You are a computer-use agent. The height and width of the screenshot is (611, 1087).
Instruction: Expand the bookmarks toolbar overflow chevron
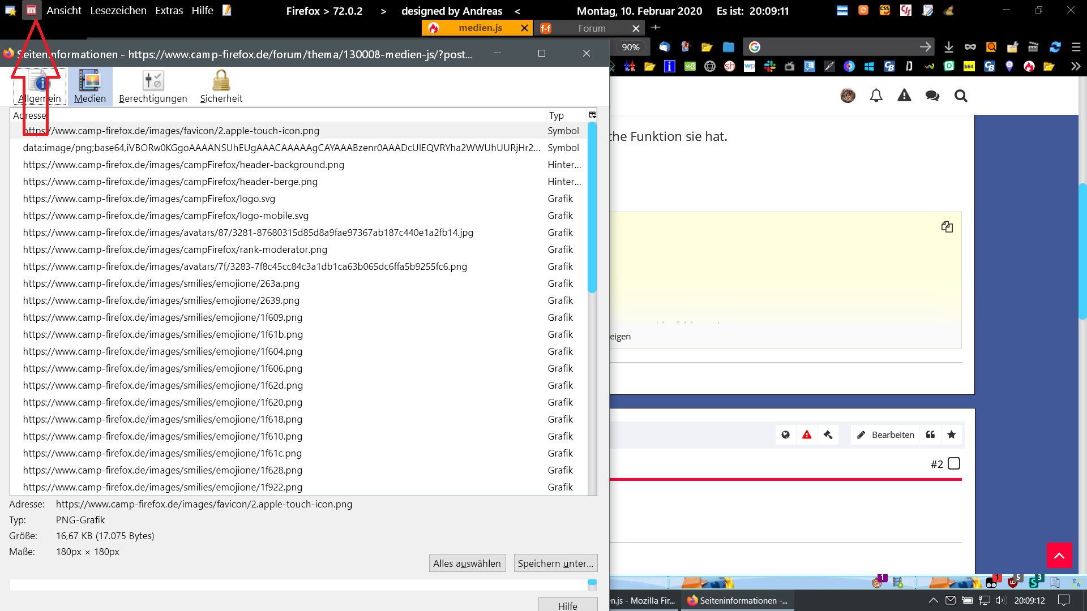pyautogui.click(x=1075, y=66)
